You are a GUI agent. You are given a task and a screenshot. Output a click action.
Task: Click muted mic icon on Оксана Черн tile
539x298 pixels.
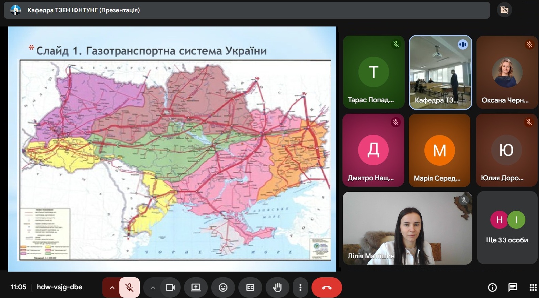(x=529, y=44)
